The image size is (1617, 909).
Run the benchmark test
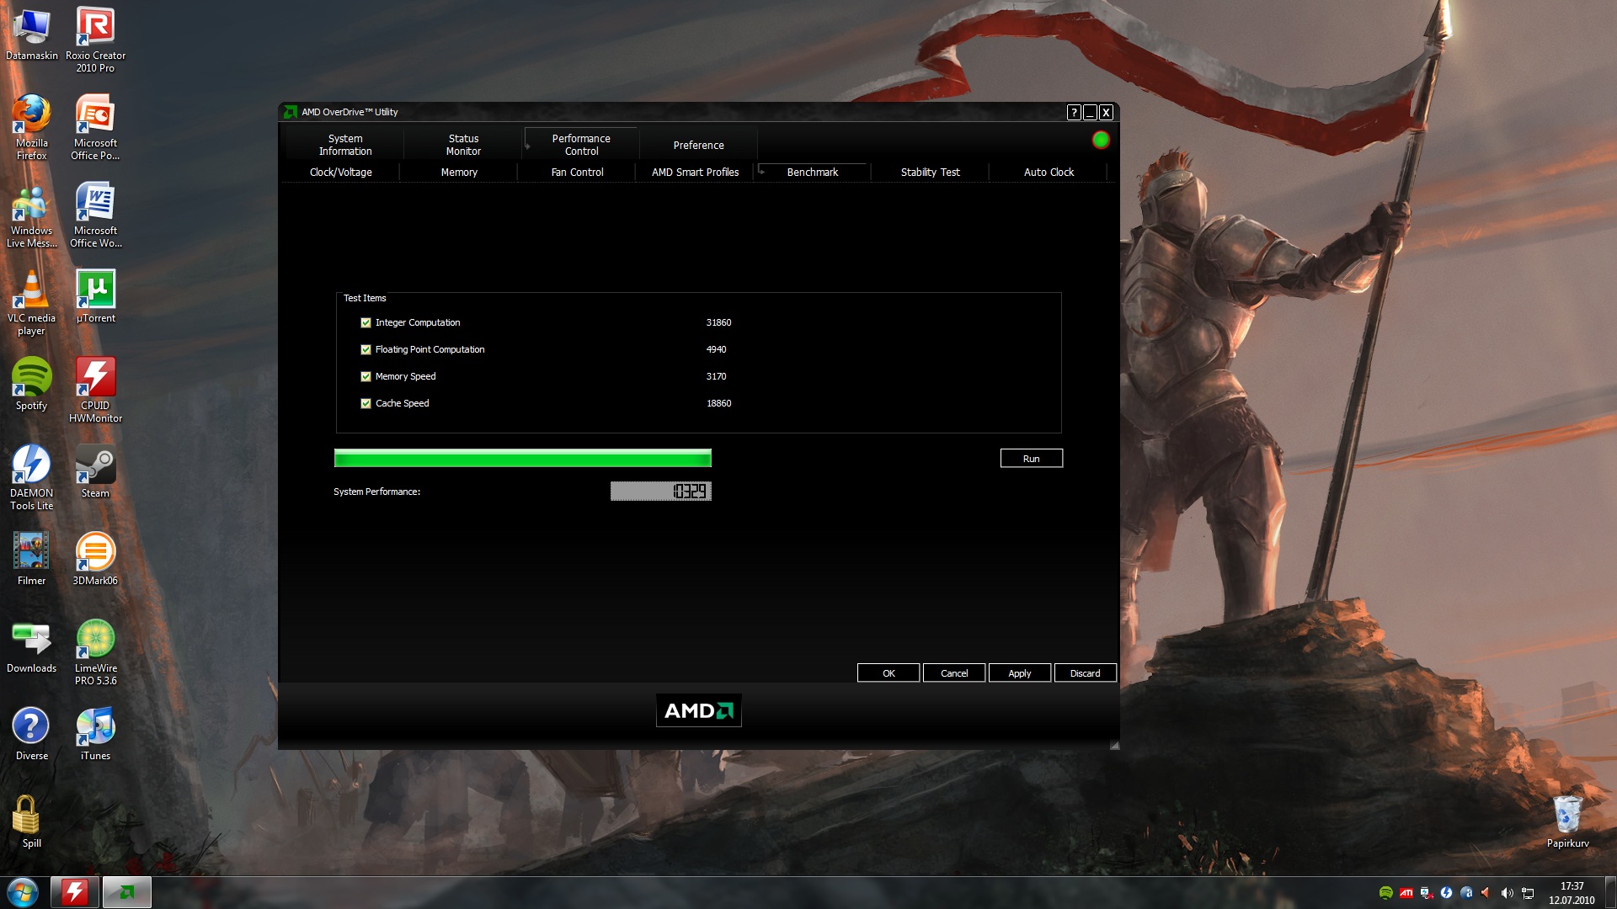[1031, 458]
